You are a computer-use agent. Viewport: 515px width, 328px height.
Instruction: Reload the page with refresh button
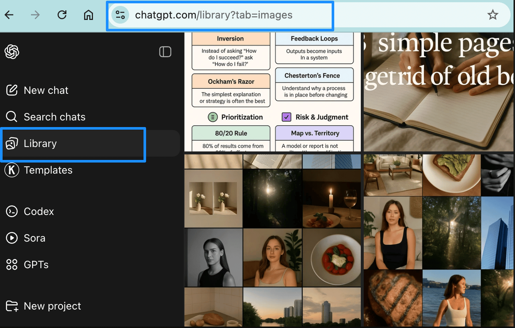pos(62,15)
